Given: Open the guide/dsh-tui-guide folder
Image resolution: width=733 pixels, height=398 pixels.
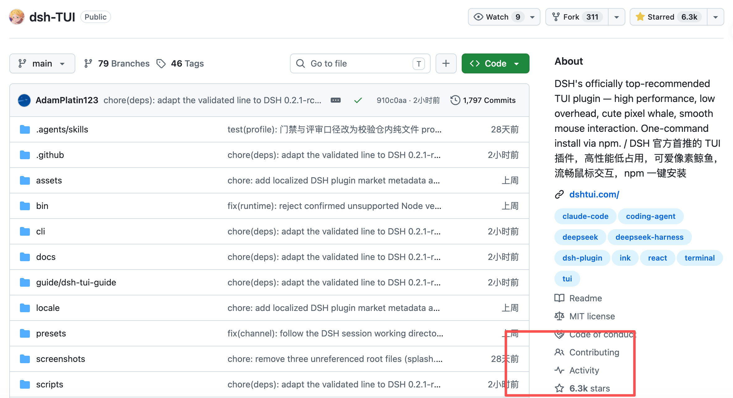Looking at the screenshot, I should pos(76,282).
